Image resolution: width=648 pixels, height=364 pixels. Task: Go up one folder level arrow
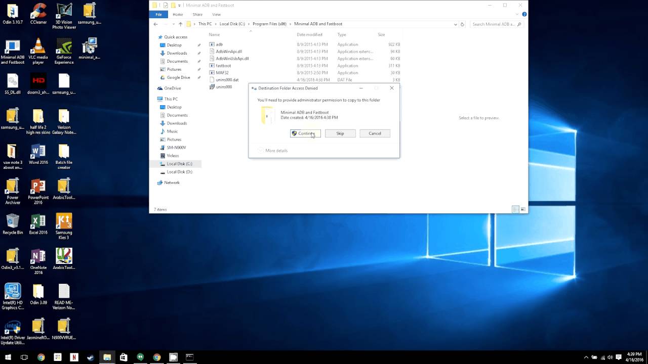(x=180, y=24)
